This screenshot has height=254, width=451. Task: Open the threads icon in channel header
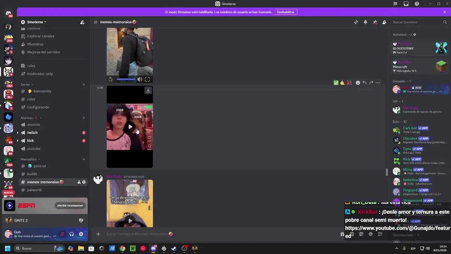pos(356,22)
